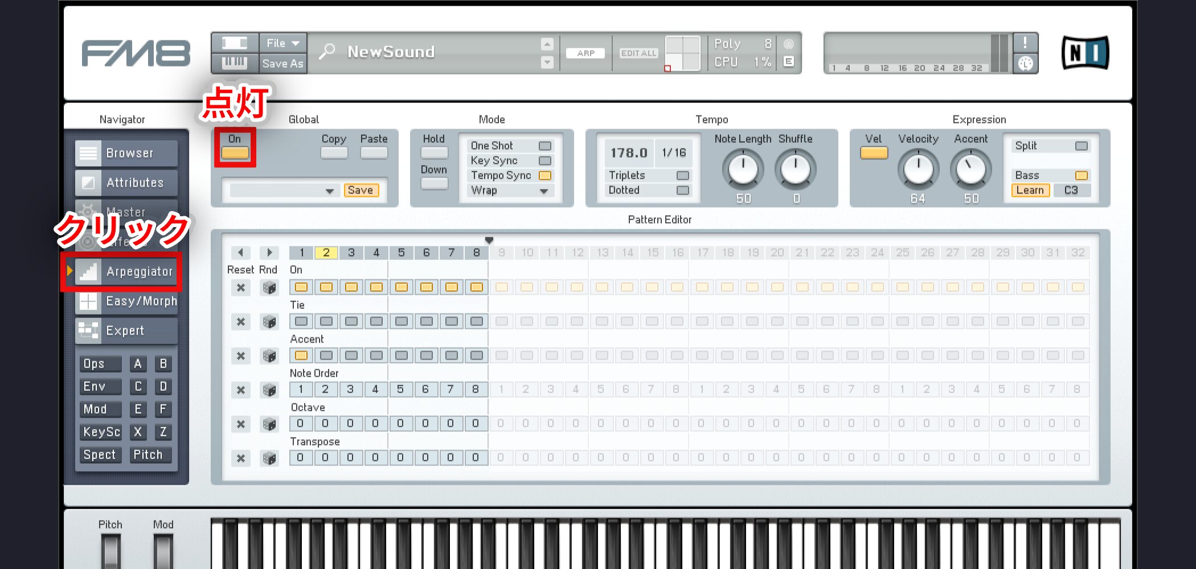Click the ARP indicator button
This screenshot has width=1196, height=569.
pos(585,53)
